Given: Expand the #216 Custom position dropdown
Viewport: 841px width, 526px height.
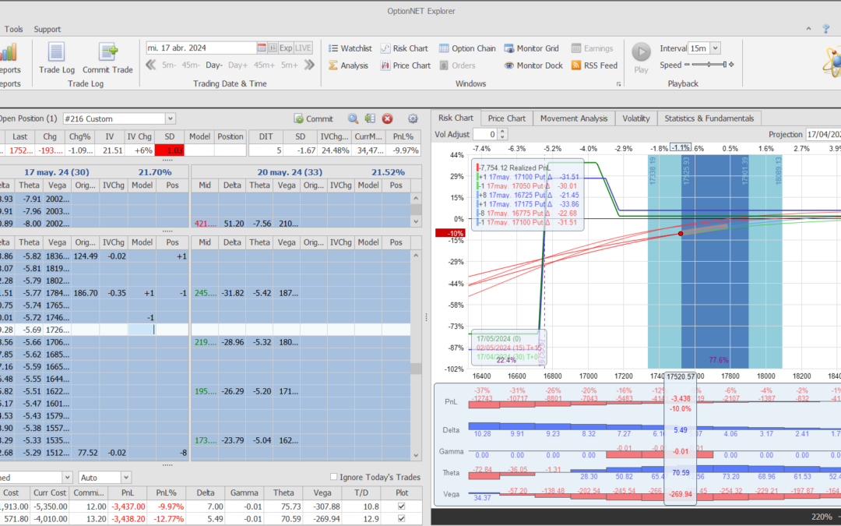Looking at the screenshot, I should pyautogui.click(x=171, y=118).
